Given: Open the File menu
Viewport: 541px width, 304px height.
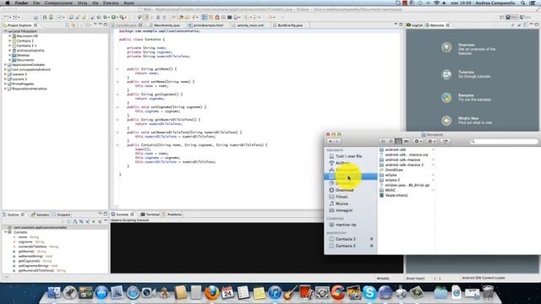Looking at the screenshot, I should pos(36,3).
